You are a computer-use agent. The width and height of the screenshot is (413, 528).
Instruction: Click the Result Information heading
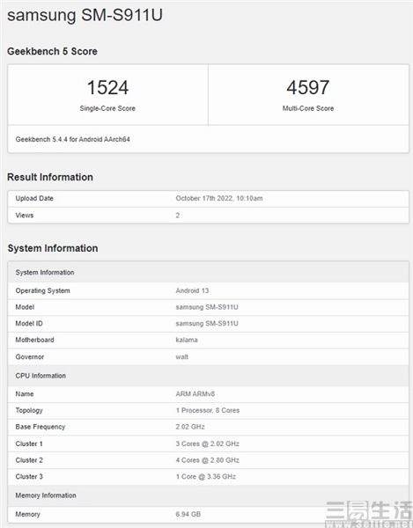point(50,177)
